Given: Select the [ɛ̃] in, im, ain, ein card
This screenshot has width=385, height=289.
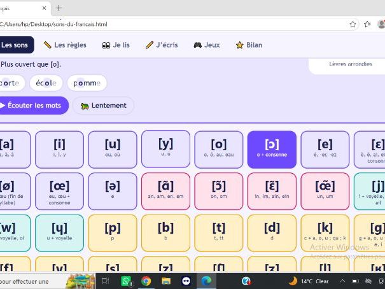Looking at the screenshot, I should tap(272, 191).
